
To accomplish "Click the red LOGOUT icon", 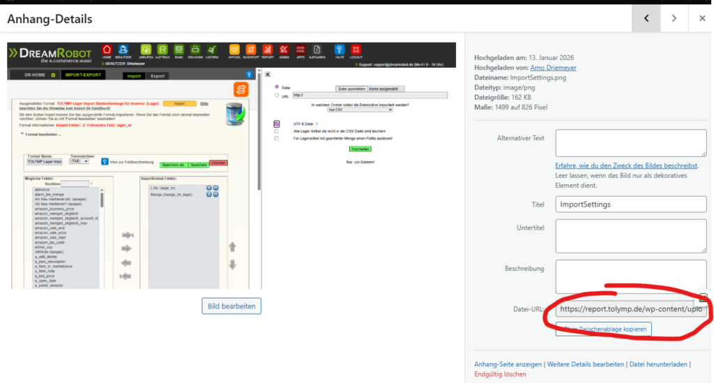I will pyautogui.click(x=356, y=50).
